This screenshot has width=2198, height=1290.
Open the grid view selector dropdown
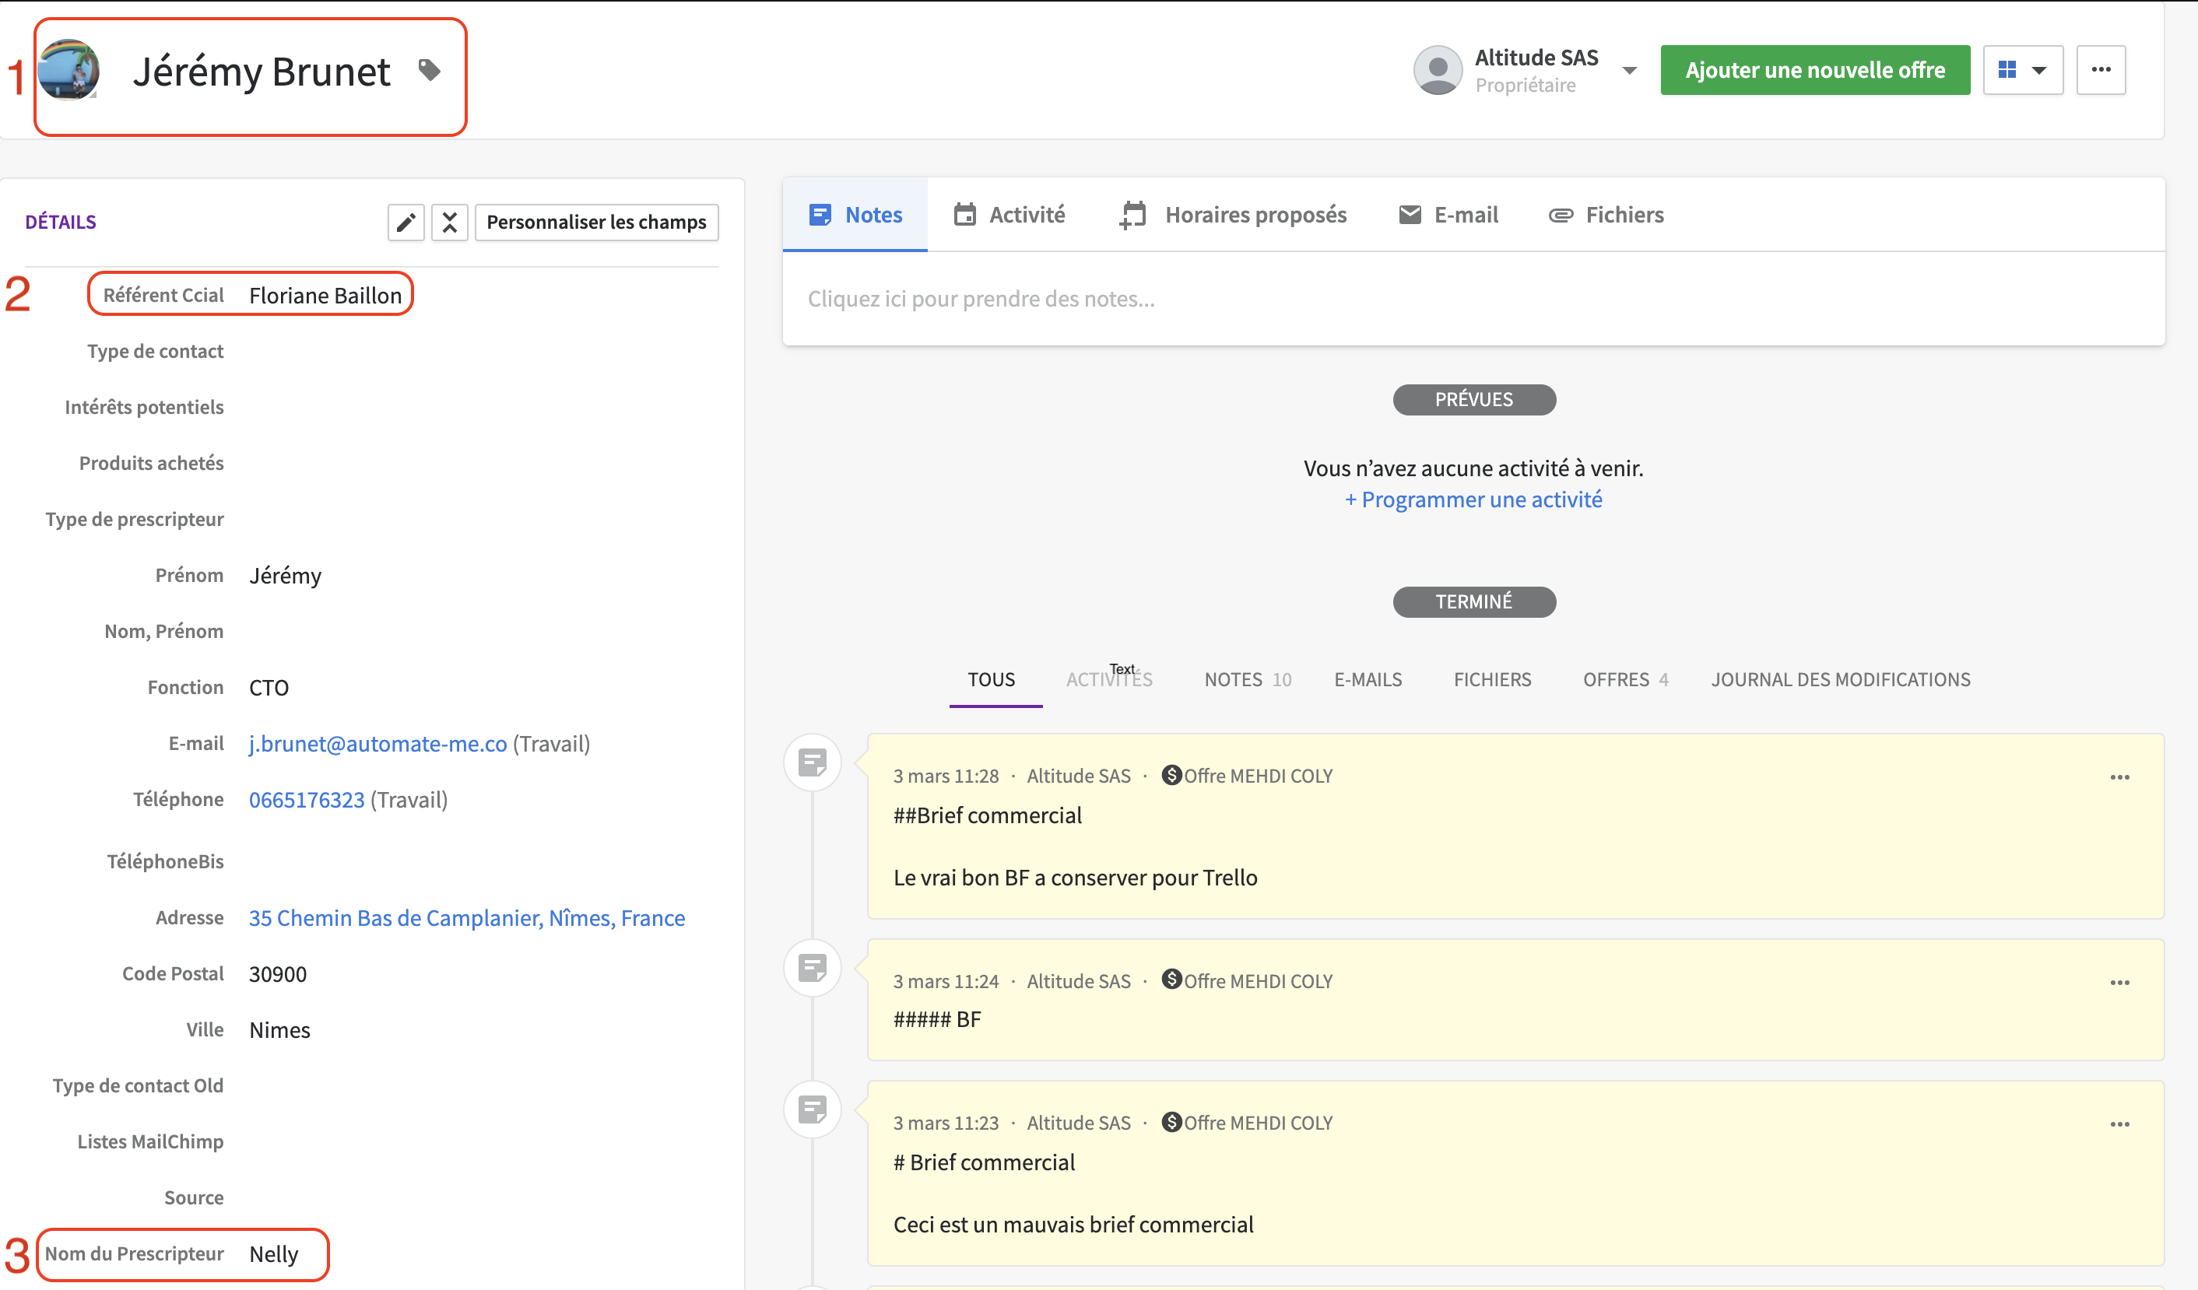2022,70
